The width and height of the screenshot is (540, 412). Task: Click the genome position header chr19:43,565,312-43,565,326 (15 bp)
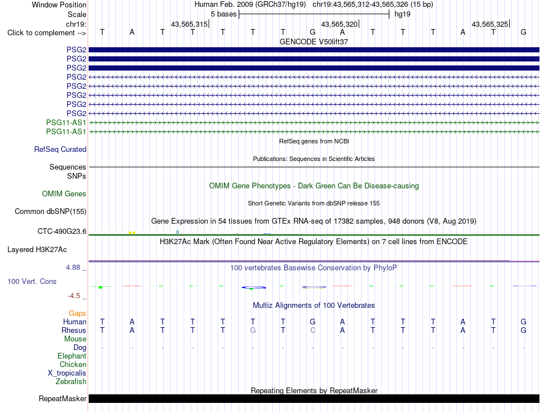pos(373,5)
